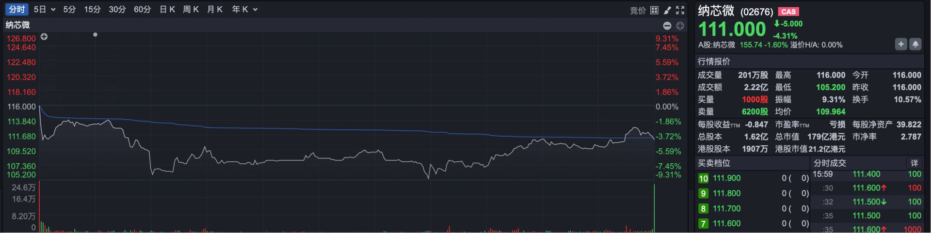The height and width of the screenshot is (233, 931).
Task: Open the 5日 dropdown arrow
Action: click(x=53, y=10)
